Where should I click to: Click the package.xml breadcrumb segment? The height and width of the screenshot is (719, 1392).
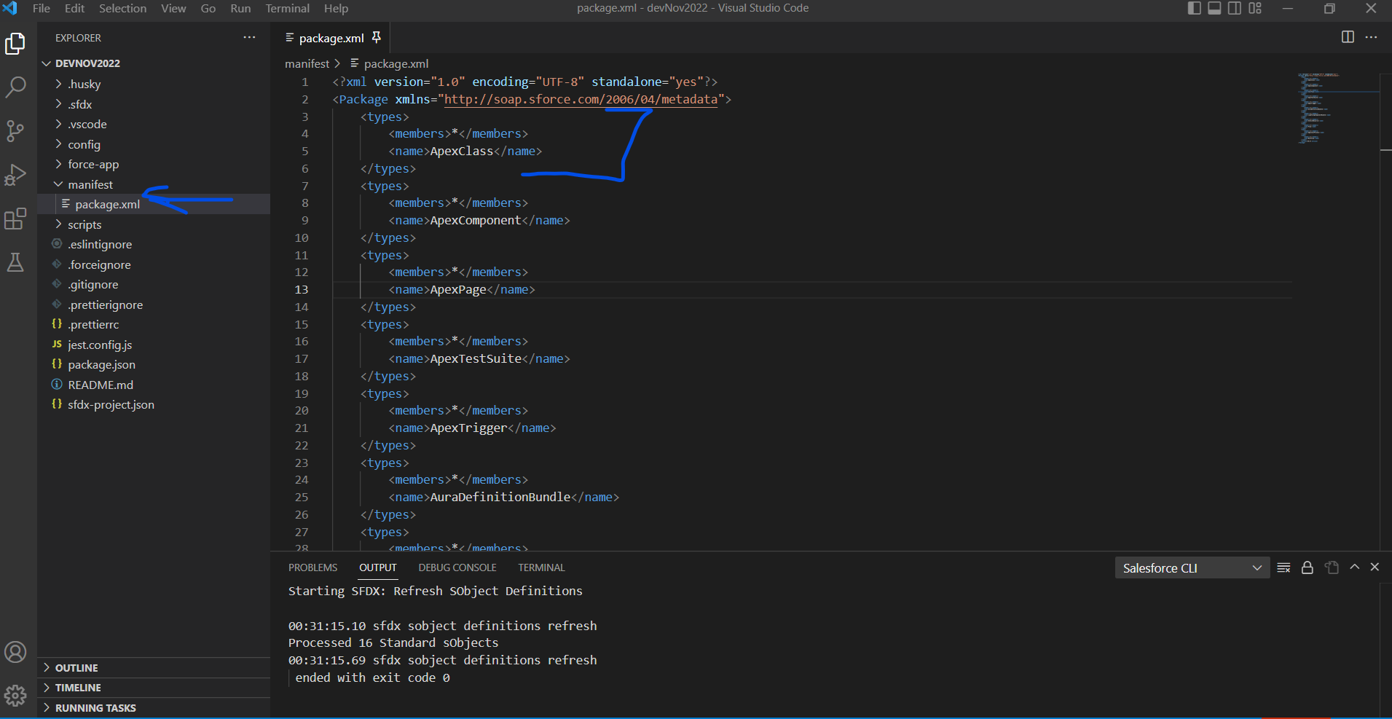(x=396, y=63)
